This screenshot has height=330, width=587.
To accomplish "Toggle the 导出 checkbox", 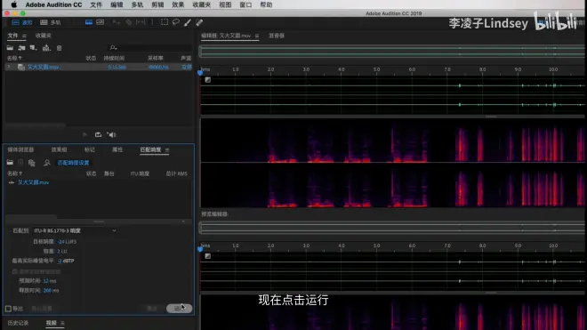I will point(8,309).
